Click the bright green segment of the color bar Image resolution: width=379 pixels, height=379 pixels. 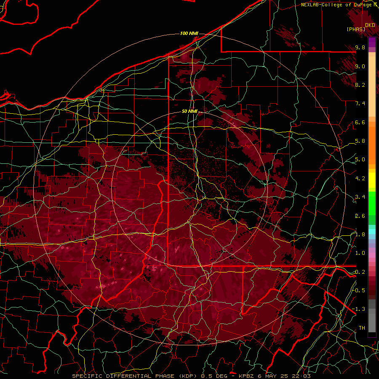tap(372, 203)
